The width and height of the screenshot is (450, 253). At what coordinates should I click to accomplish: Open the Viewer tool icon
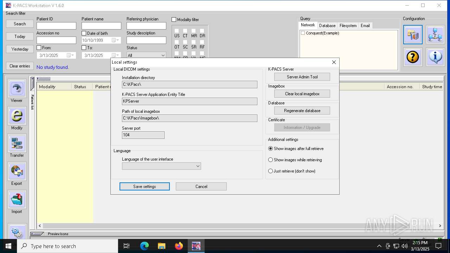(x=17, y=89)
